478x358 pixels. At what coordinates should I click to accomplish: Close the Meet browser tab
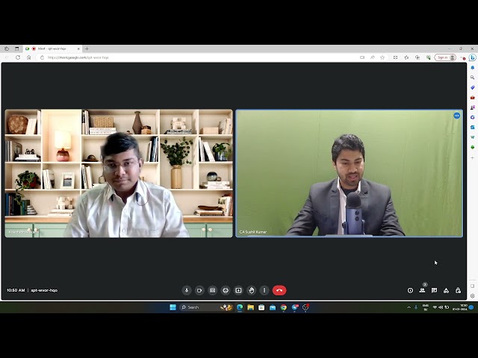click(x=78, y=48)
